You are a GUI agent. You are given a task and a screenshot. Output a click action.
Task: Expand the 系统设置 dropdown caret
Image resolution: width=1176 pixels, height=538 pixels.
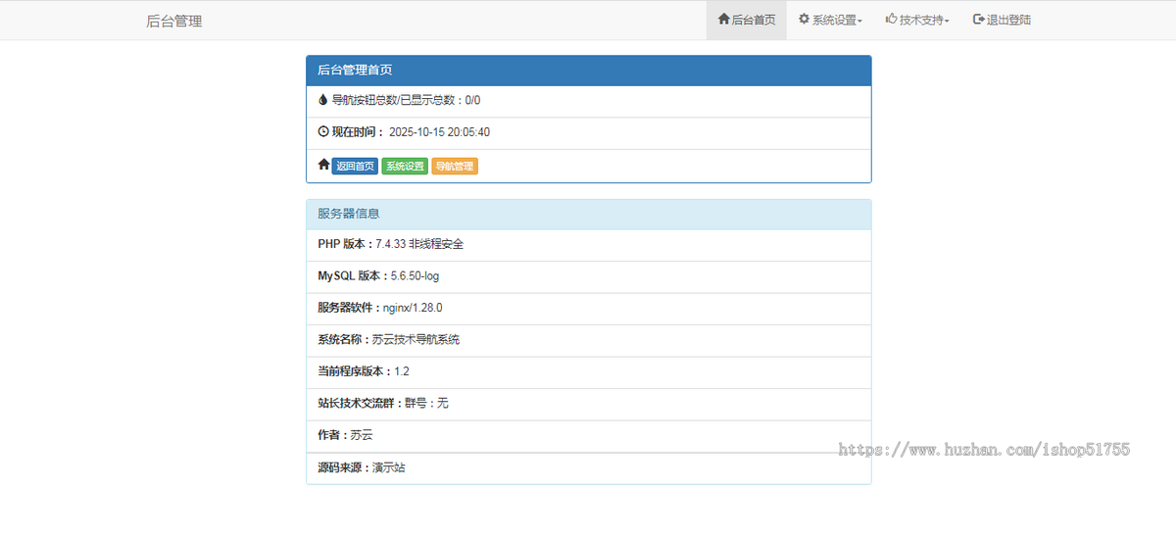[860, 22]
